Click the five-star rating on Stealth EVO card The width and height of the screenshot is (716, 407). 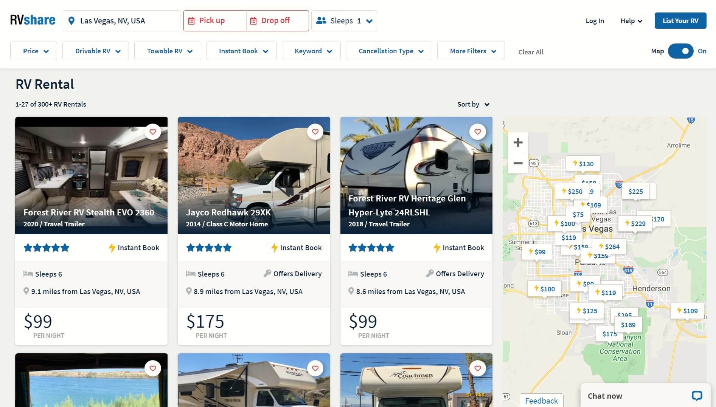click(x=47, y=248)
